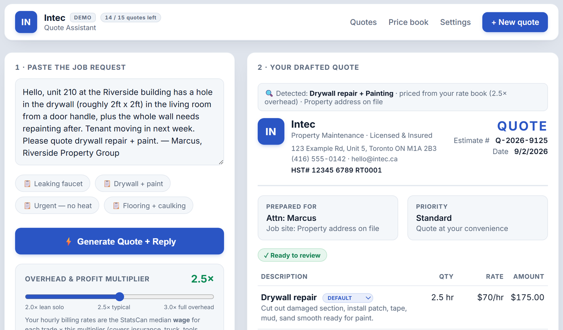Click the 2.5× typical slider label
Viewport: 563px width, 330px height.
pyautogui.click(x=114, y=307)
